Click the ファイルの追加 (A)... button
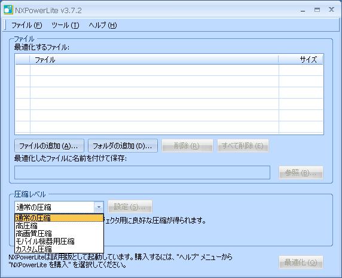The width and height of the screenshot is (342, 278). 49,146
